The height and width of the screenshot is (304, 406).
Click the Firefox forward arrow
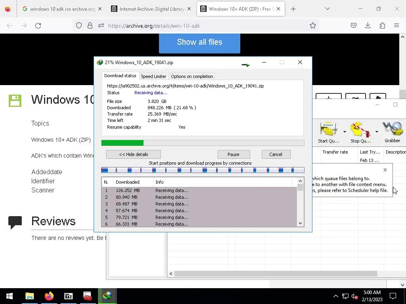pyautogui.click(x=24, y=26)
